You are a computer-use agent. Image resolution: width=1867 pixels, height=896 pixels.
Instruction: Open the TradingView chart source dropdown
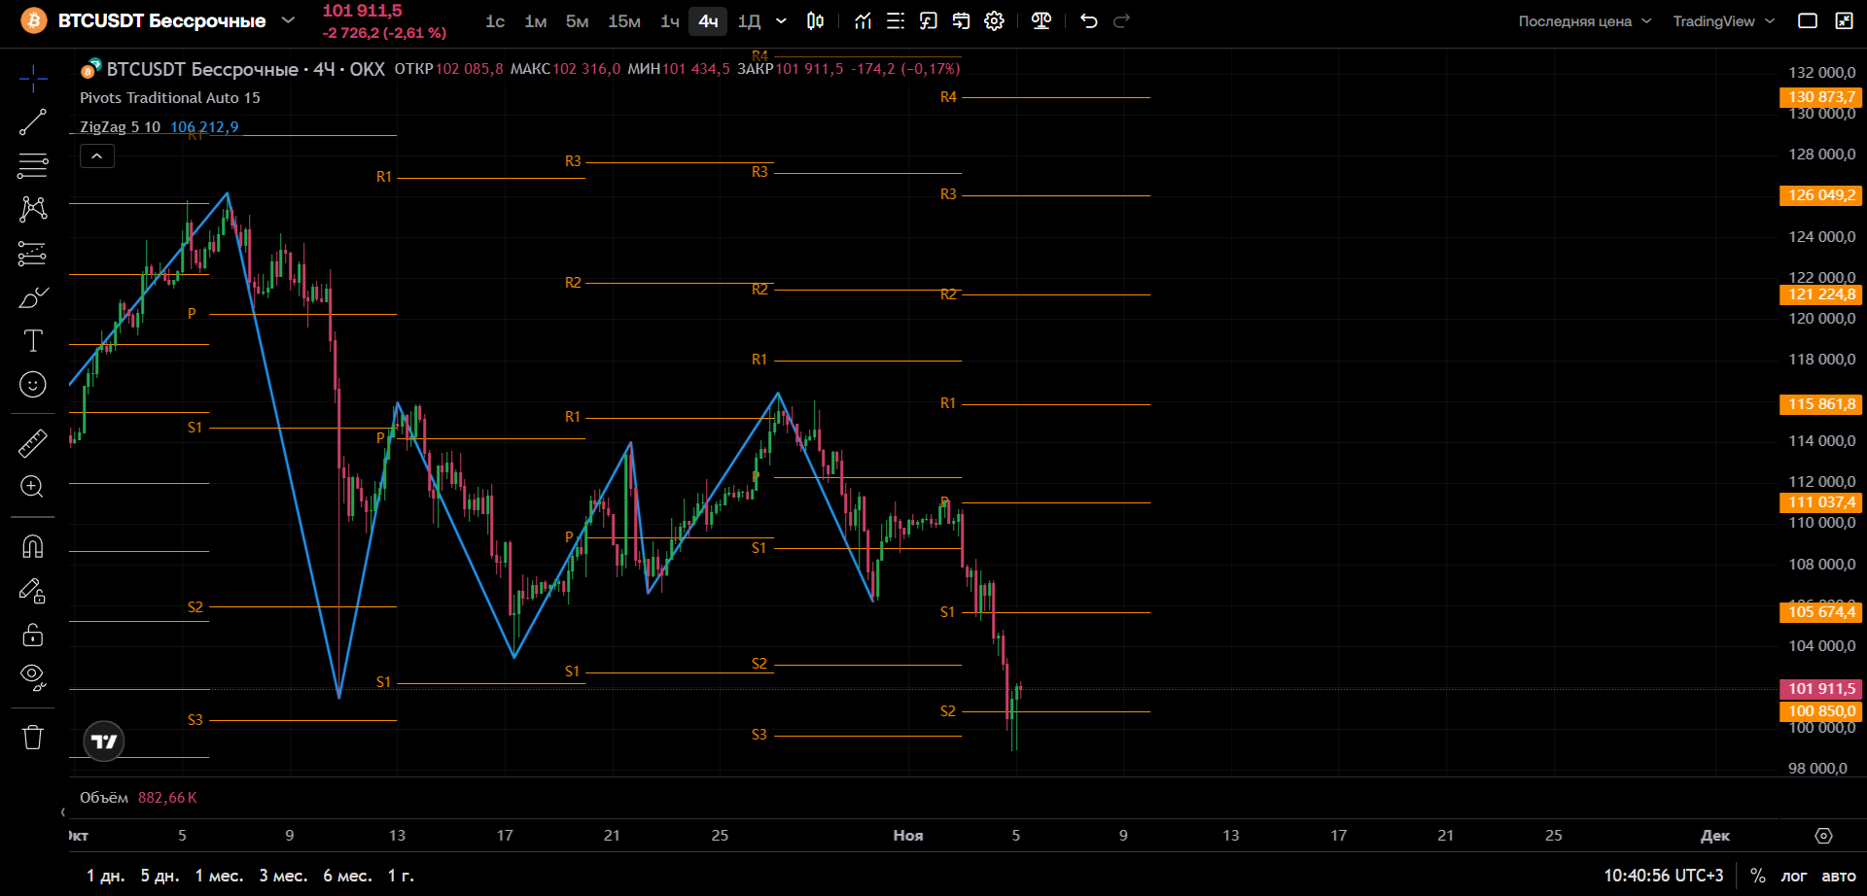click(x=1724, y=21)
